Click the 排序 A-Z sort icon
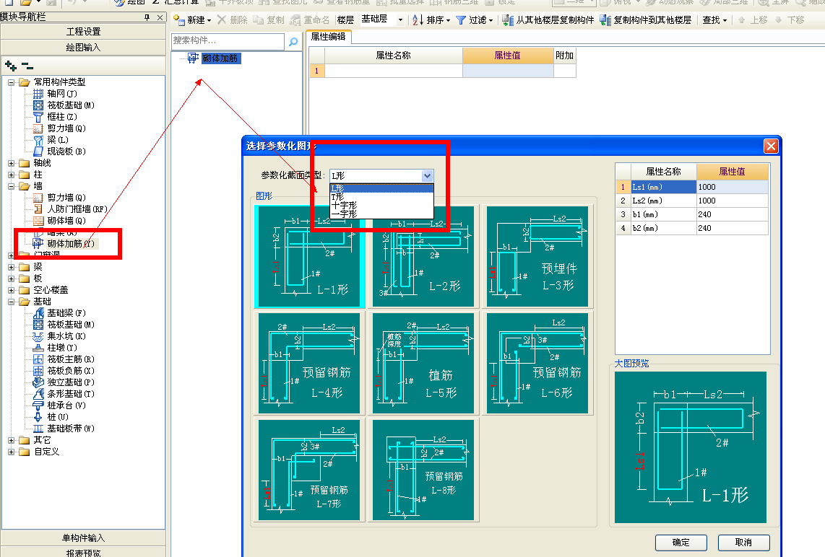 point(418,20)
